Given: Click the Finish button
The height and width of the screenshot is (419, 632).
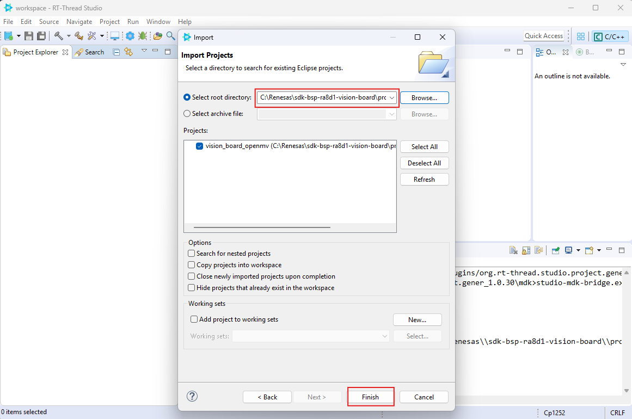Looking at the screenshot, I should pos(370,397).
